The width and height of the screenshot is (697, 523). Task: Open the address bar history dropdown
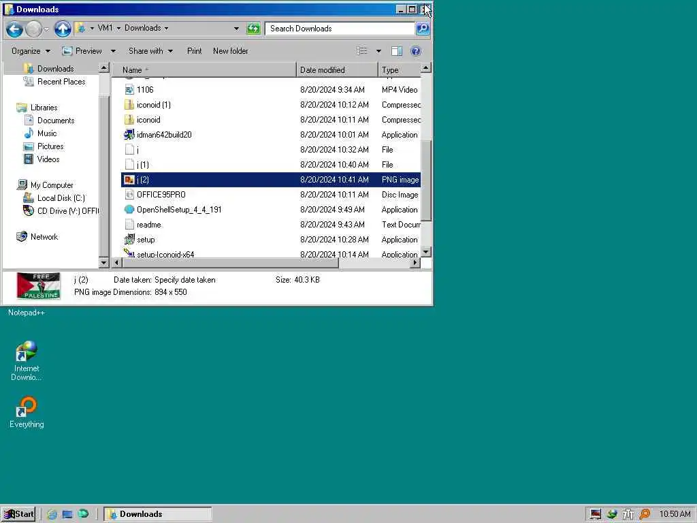tap(236, 29)
